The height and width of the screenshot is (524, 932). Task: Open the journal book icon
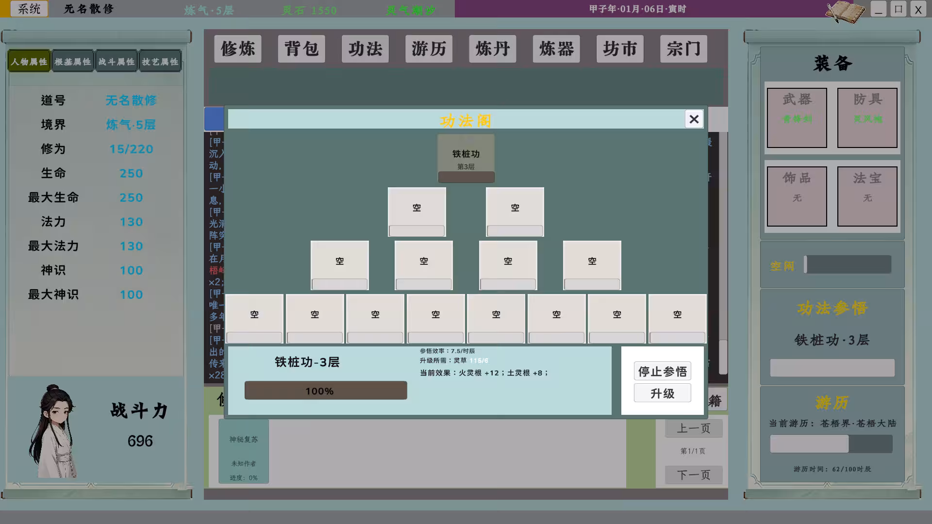(845, 12)
